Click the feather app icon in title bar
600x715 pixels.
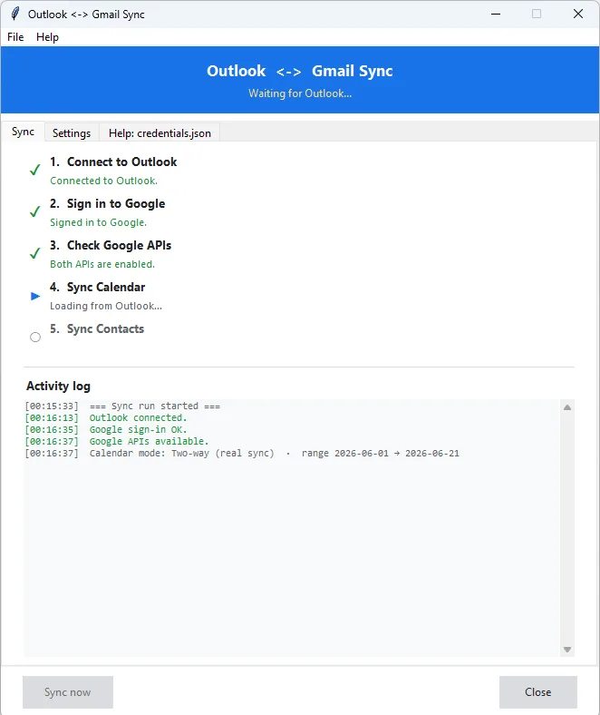click(x=15, y=14)
